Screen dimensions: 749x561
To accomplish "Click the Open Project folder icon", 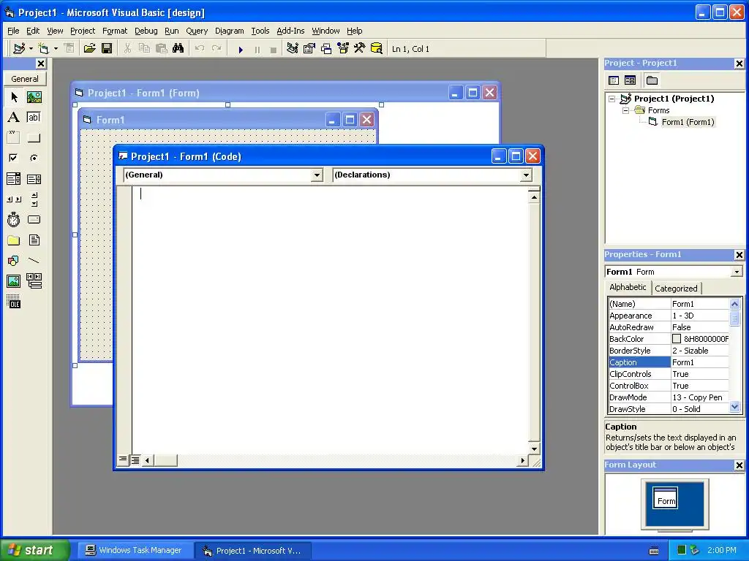I will pos(89,48).
